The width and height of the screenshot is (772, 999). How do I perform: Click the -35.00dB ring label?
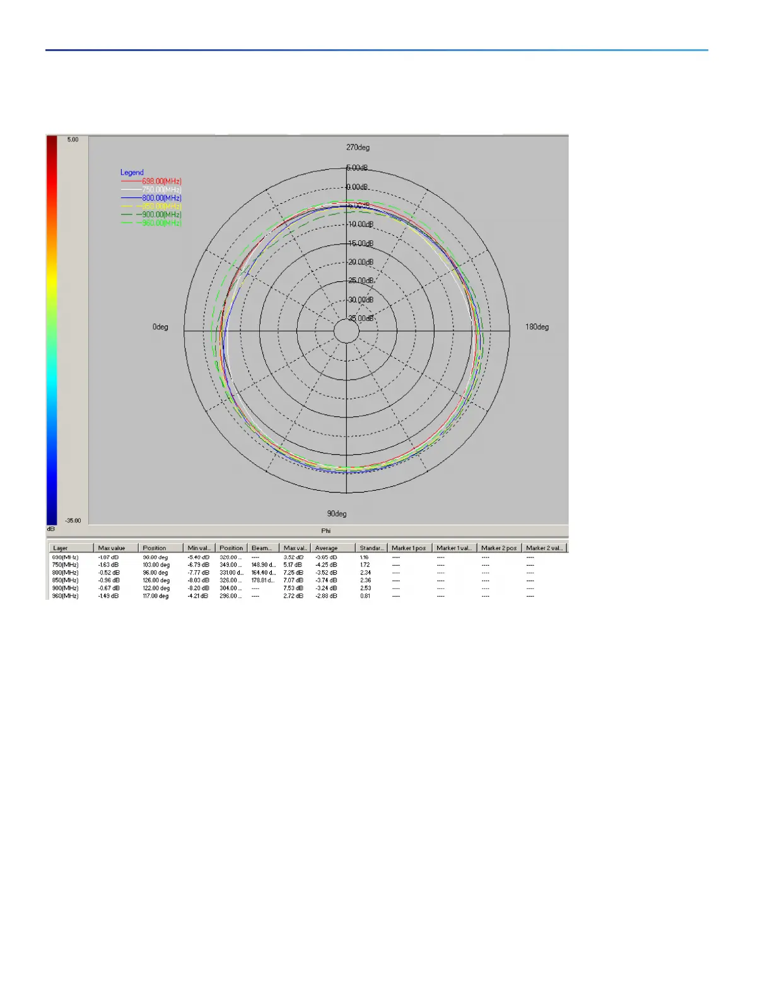(361, 318)
